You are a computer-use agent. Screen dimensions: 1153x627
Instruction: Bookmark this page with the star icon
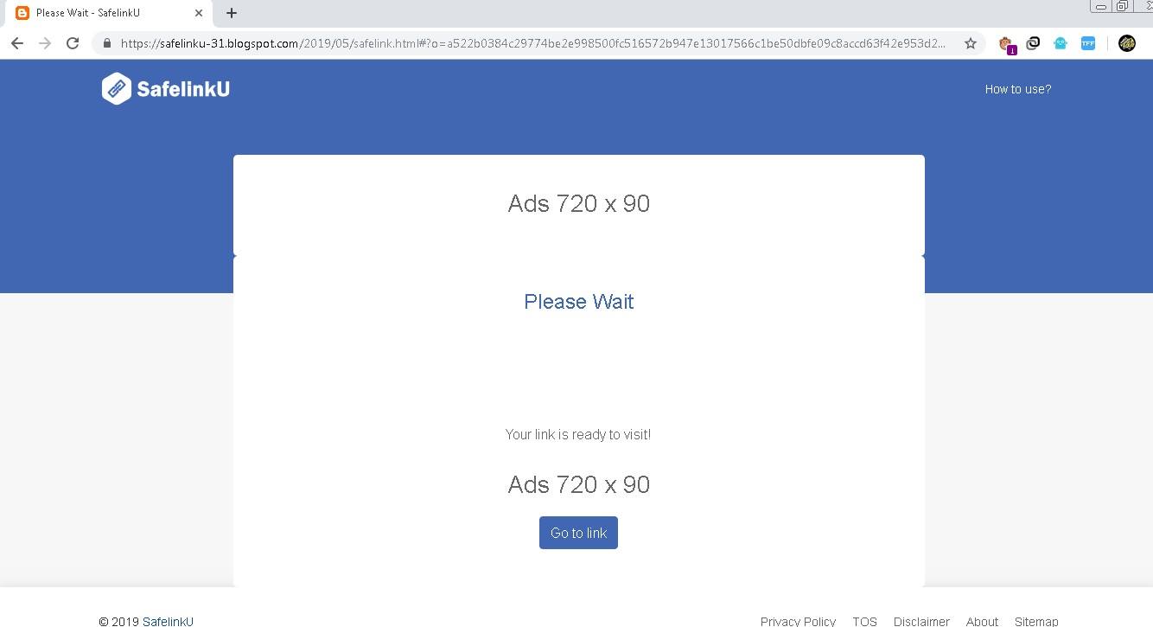[971, 43]
